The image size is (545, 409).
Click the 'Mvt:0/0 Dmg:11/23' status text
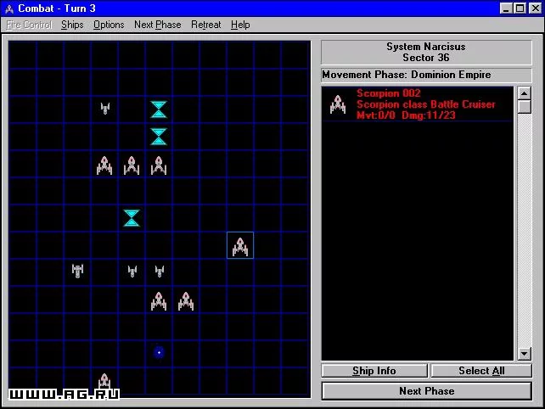[x=406, y=115]
